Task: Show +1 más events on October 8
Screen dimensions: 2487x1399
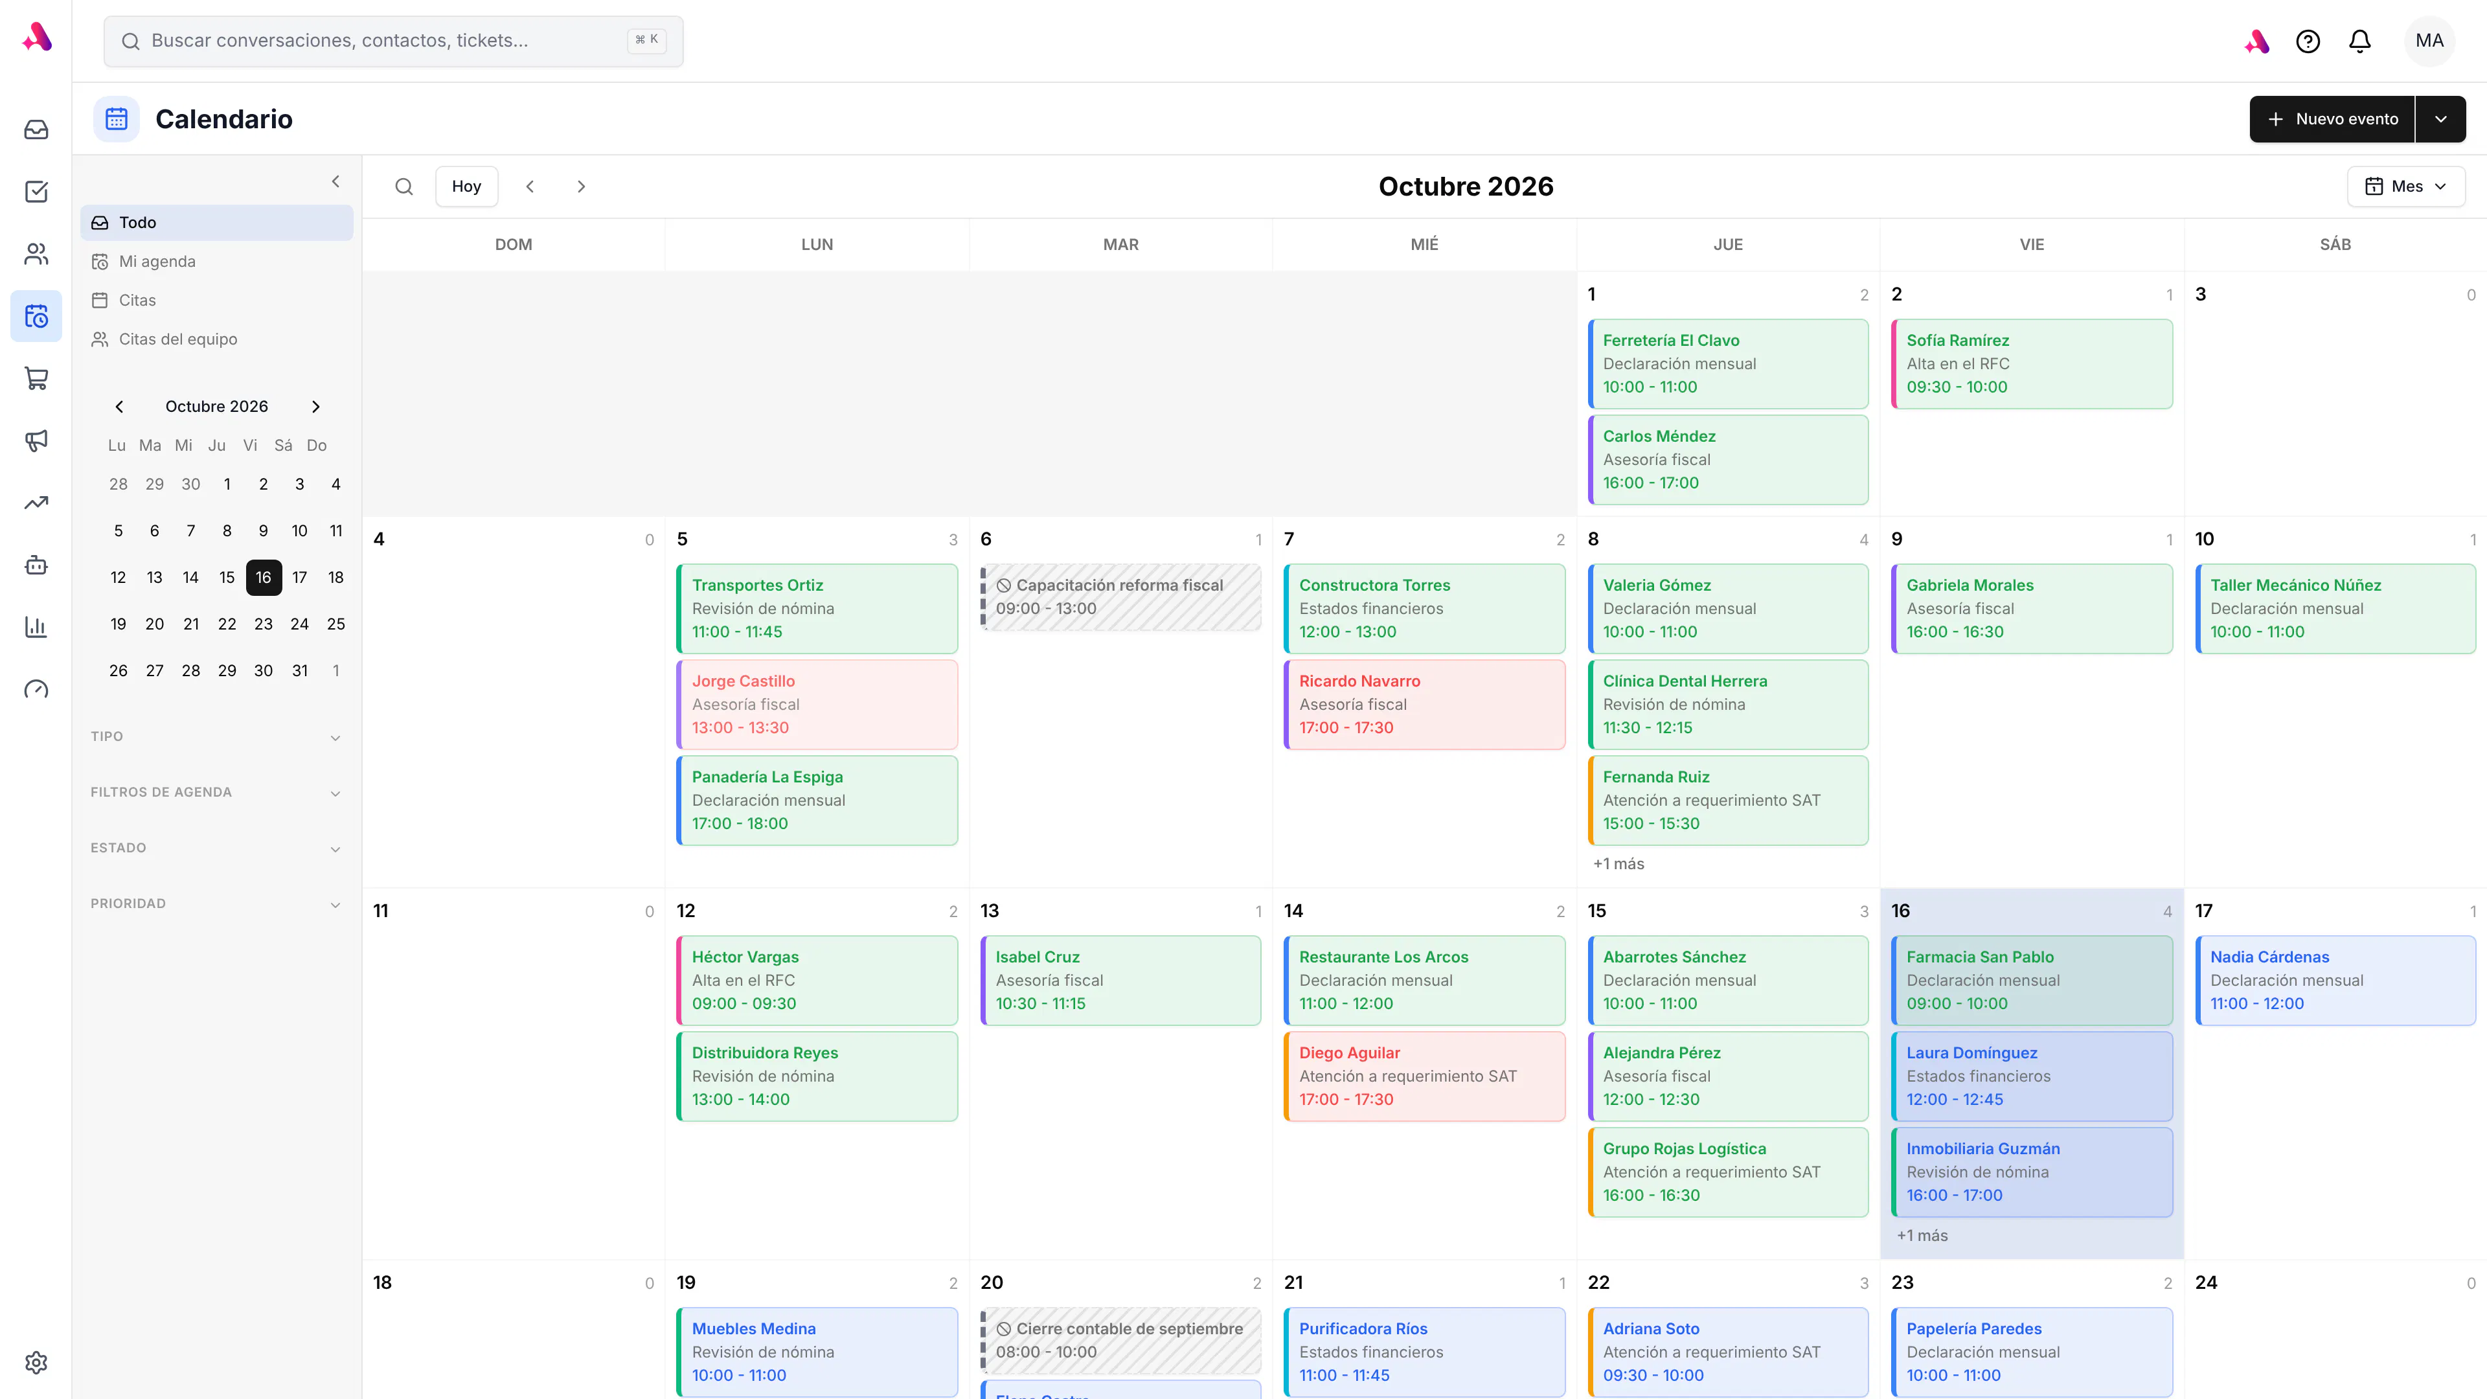Action: [x=1618, y=864]
